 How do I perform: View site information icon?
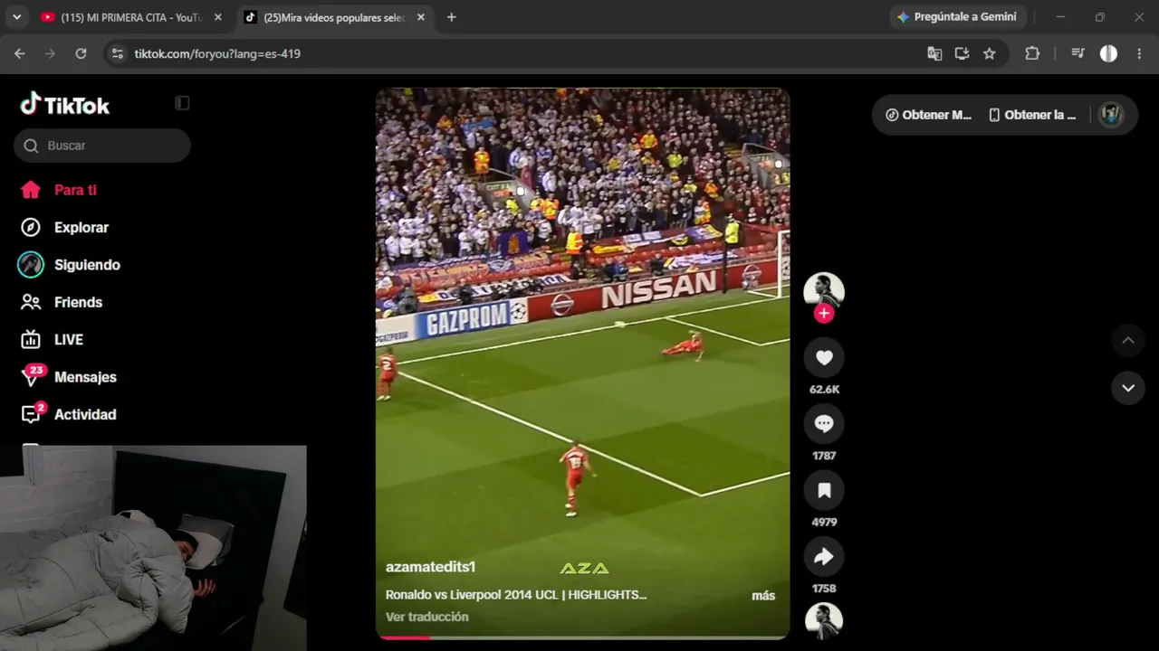pos(117,53)
